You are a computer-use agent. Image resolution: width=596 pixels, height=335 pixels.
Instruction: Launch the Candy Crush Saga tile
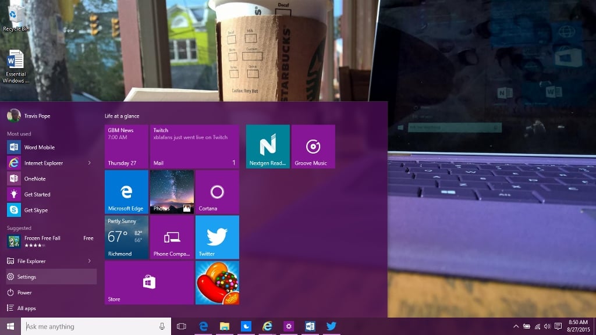(x=218, y=283)
